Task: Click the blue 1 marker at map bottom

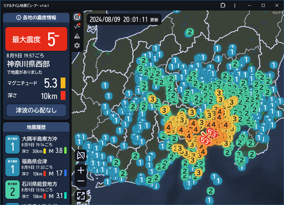Action: (x=209, y=200)
